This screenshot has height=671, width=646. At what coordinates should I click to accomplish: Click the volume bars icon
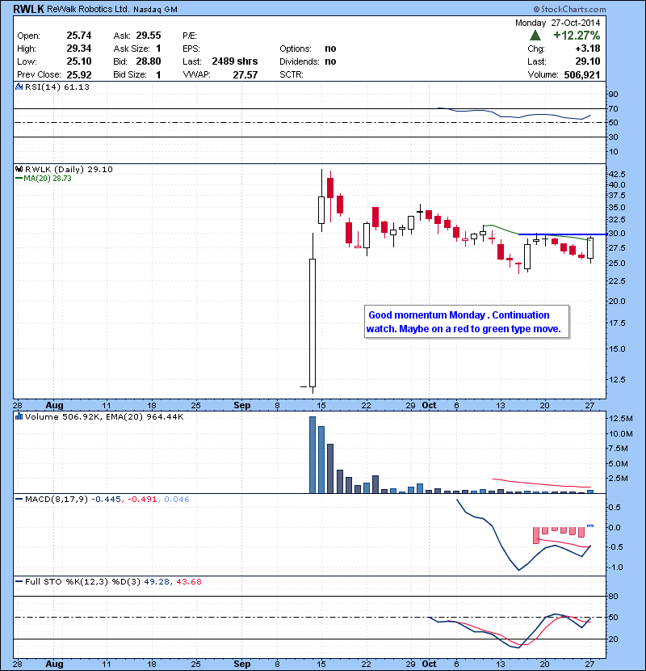coord(19,416)
